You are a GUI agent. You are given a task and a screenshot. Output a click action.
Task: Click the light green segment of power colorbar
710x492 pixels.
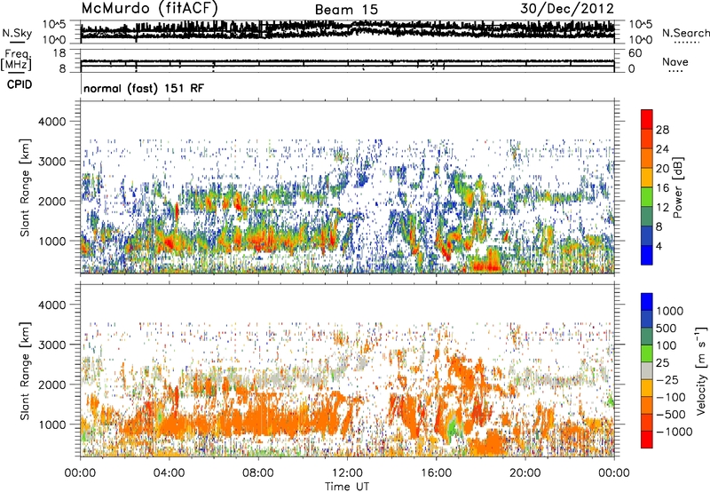647,197
